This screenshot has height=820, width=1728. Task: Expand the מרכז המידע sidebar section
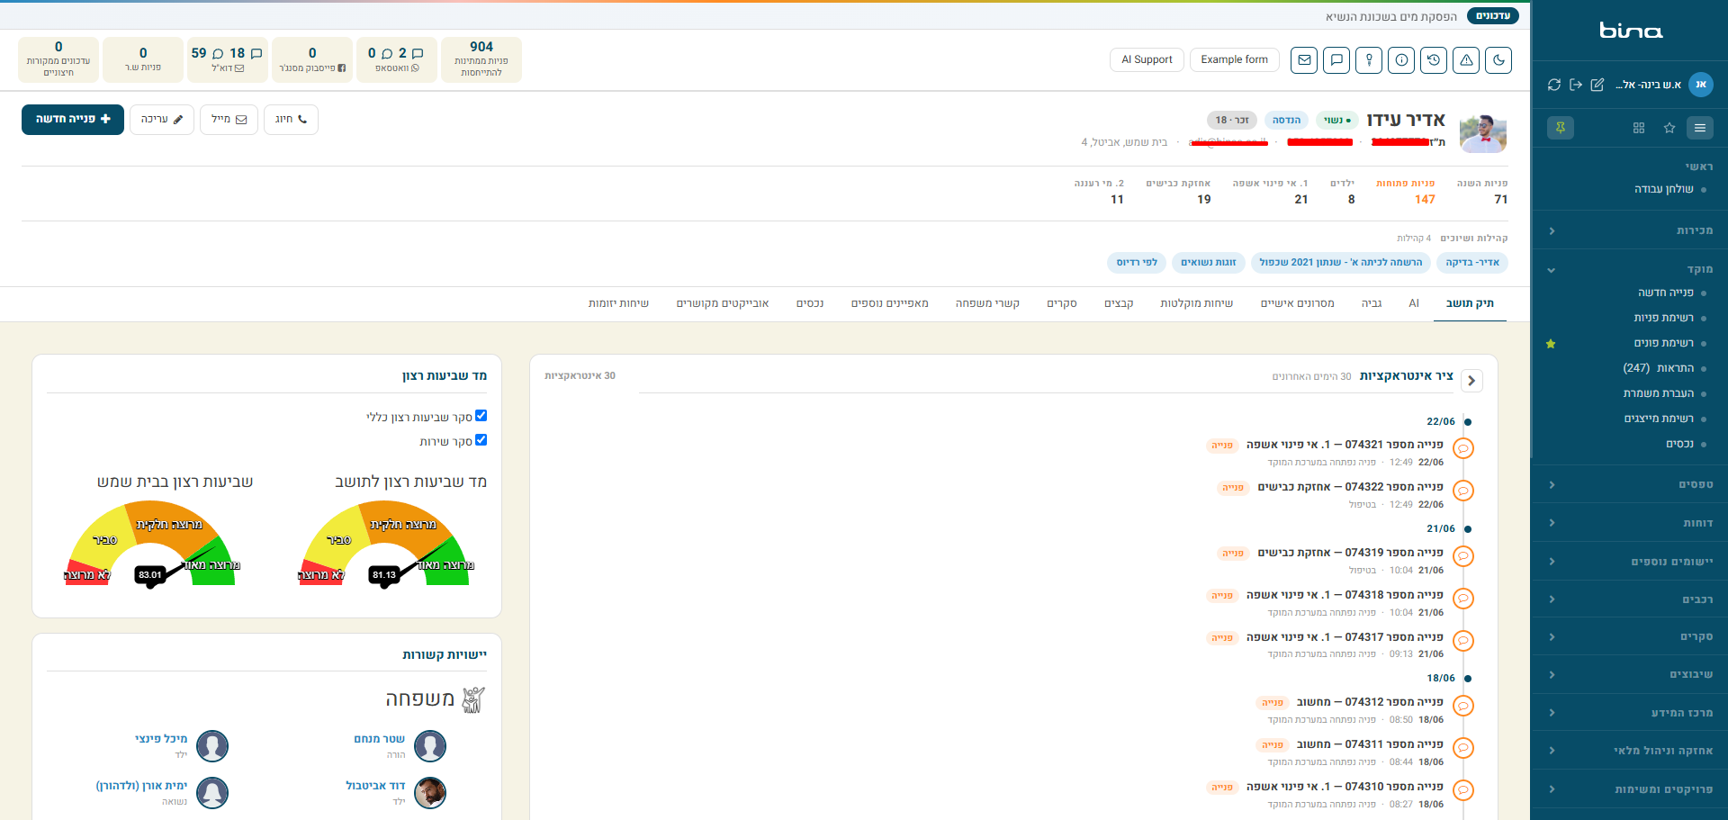1630,713
